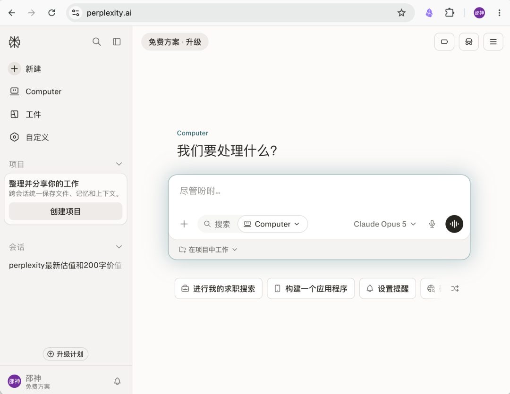Image resolution: width=510 pixels, height=394 pixels.
Task: Shuffle suggestions with the shuffle icon
Action: [x=455, y=289]
